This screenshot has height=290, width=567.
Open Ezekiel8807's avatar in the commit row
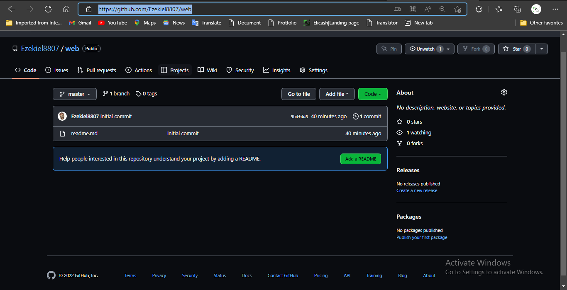62,116
